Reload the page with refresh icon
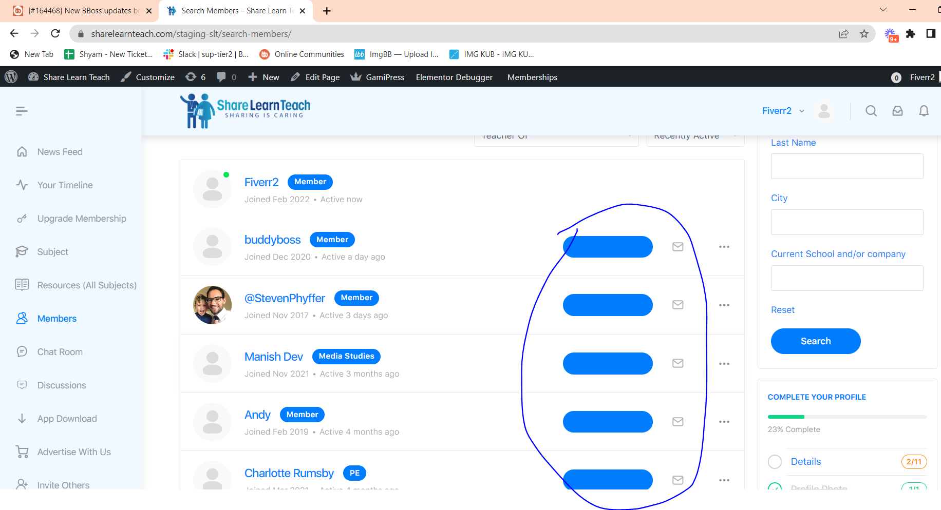 [55, 34]
